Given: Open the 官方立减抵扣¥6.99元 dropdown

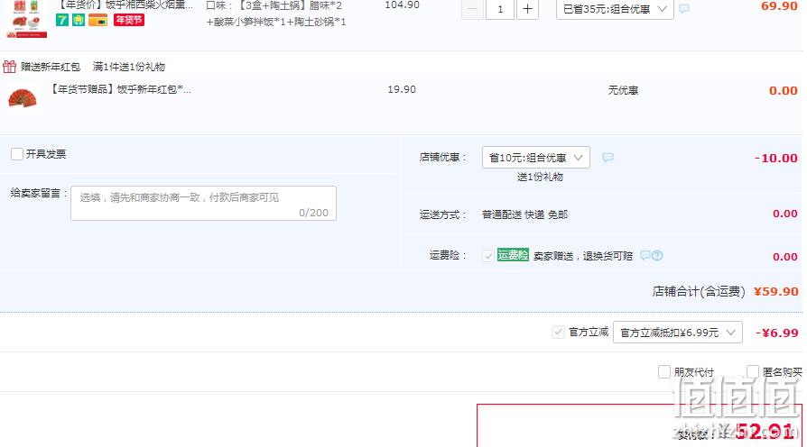Looking at the screenshot, I should tap(678, 333).
